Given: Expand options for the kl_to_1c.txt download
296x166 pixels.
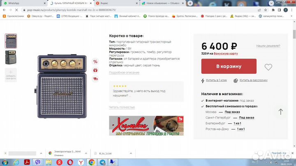Looking at the screenshot, I should [x=131, y=153].
